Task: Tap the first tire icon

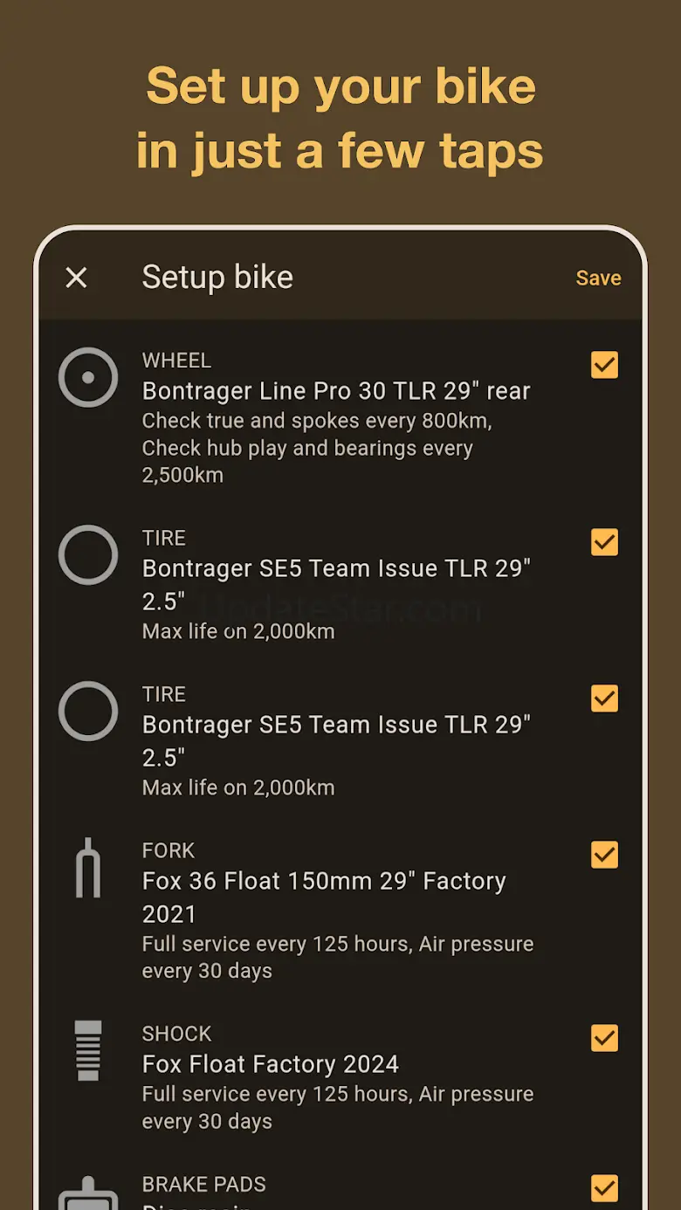Action: tap(88, 554)
